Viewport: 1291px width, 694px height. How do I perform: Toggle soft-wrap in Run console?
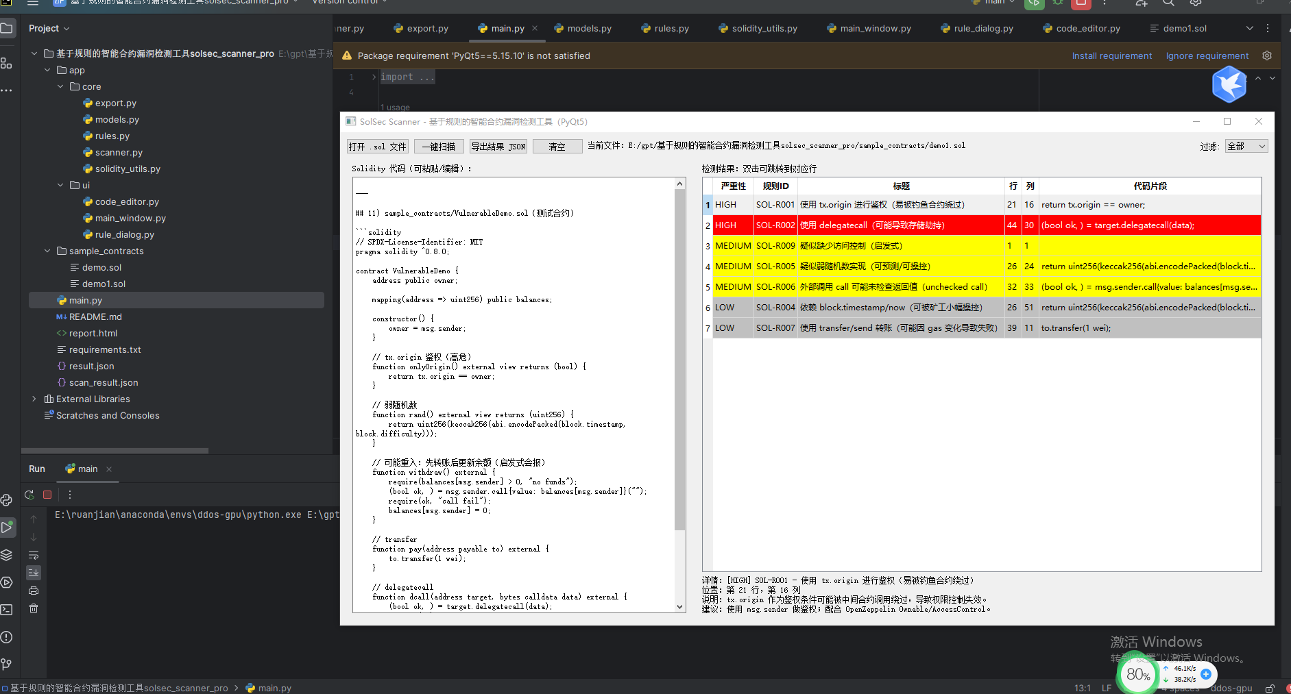34,555
